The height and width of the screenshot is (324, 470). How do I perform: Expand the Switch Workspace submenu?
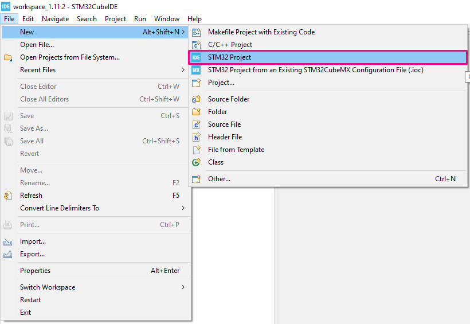click(x=183, y=287)
